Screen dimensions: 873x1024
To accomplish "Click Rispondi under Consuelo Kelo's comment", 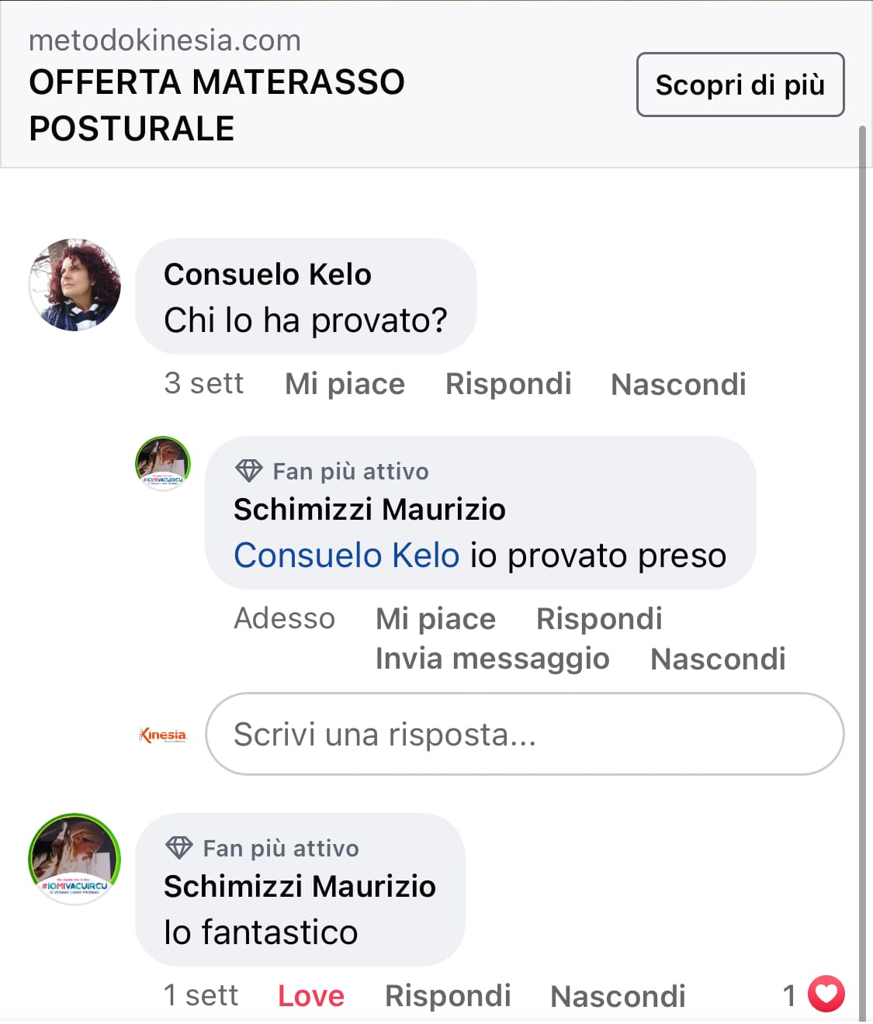I will (x=508, y=384).
